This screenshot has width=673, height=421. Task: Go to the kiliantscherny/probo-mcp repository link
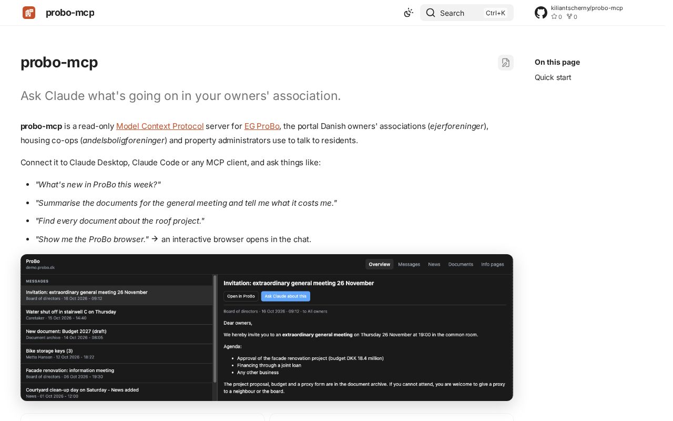click(587, 8)
